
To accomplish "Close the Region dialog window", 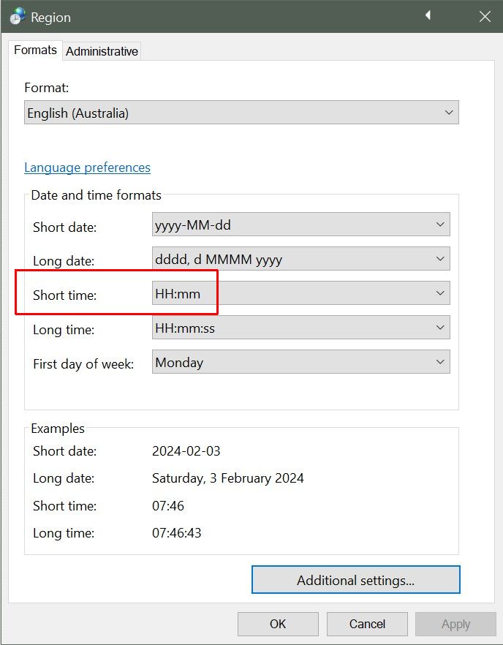I will tap(485, 16).
